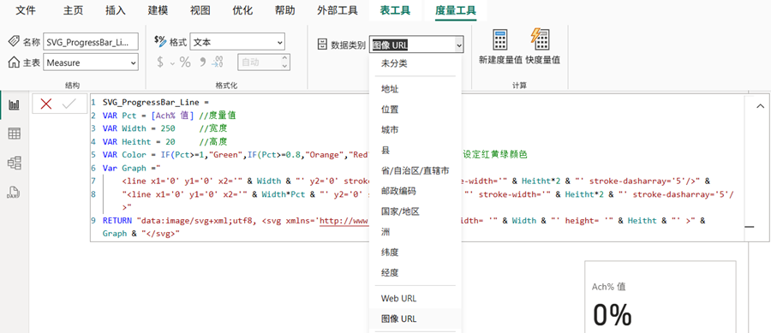
Task: Click the 数据类别 icon
Action: pos(323,45)
